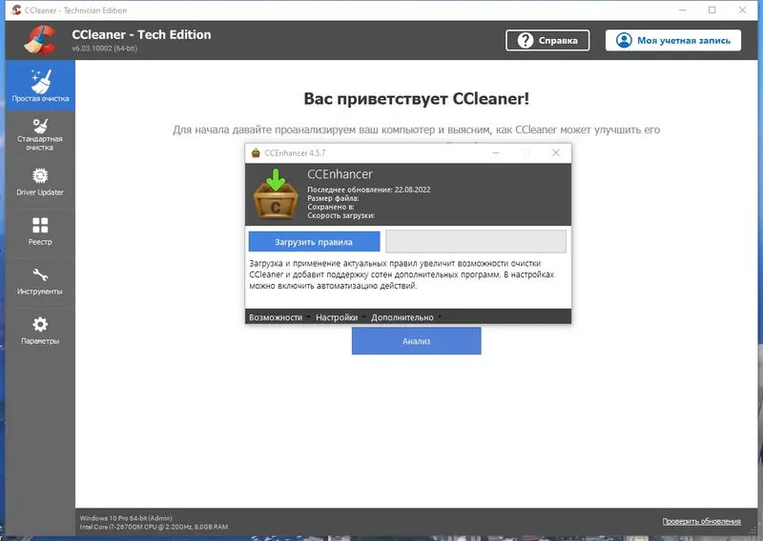Viewport: 763px width, 541px height.
Task: Open Реестр (registry) section
Action: pyautogui.click(x=40, y=231)
